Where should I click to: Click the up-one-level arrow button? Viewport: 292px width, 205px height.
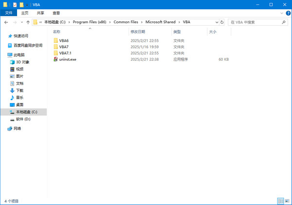pyautogui.click(x=28, y=22)
